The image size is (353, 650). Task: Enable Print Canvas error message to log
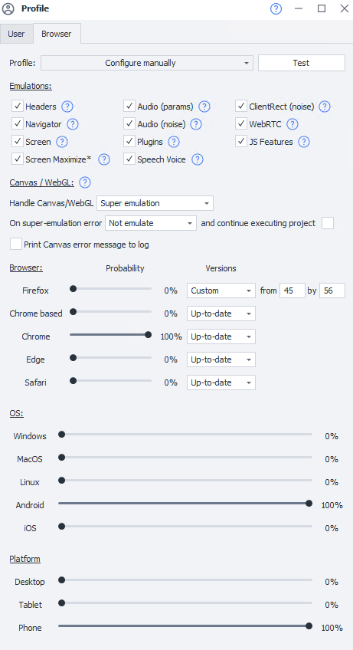click(16, 245)
